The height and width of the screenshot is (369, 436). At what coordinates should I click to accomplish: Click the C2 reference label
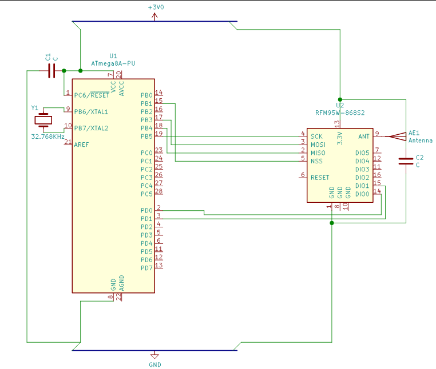pyautogui.click(x=419, y=158)
